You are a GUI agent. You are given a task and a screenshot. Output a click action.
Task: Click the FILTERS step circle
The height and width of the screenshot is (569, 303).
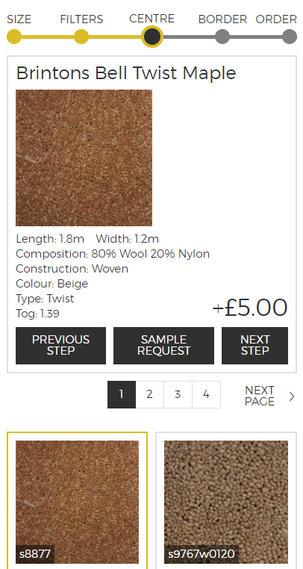[x=81, y=37]
